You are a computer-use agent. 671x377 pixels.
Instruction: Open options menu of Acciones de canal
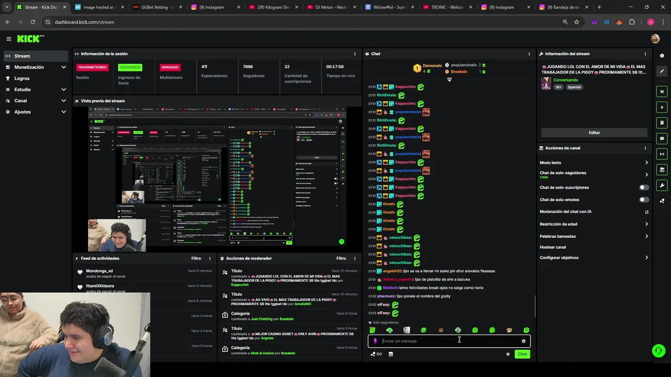click(x=645, y=148)
